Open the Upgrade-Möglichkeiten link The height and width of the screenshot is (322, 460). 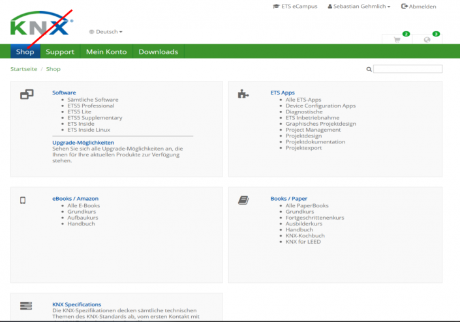(83, 142)
